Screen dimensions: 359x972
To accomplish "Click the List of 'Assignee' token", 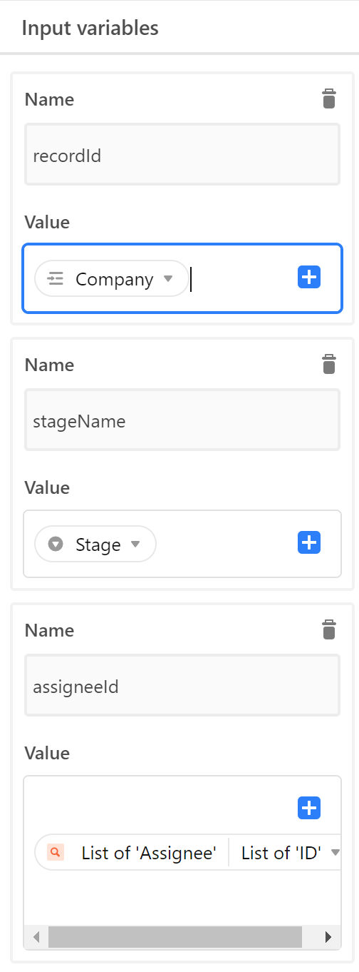I will (x=148, y=852).
